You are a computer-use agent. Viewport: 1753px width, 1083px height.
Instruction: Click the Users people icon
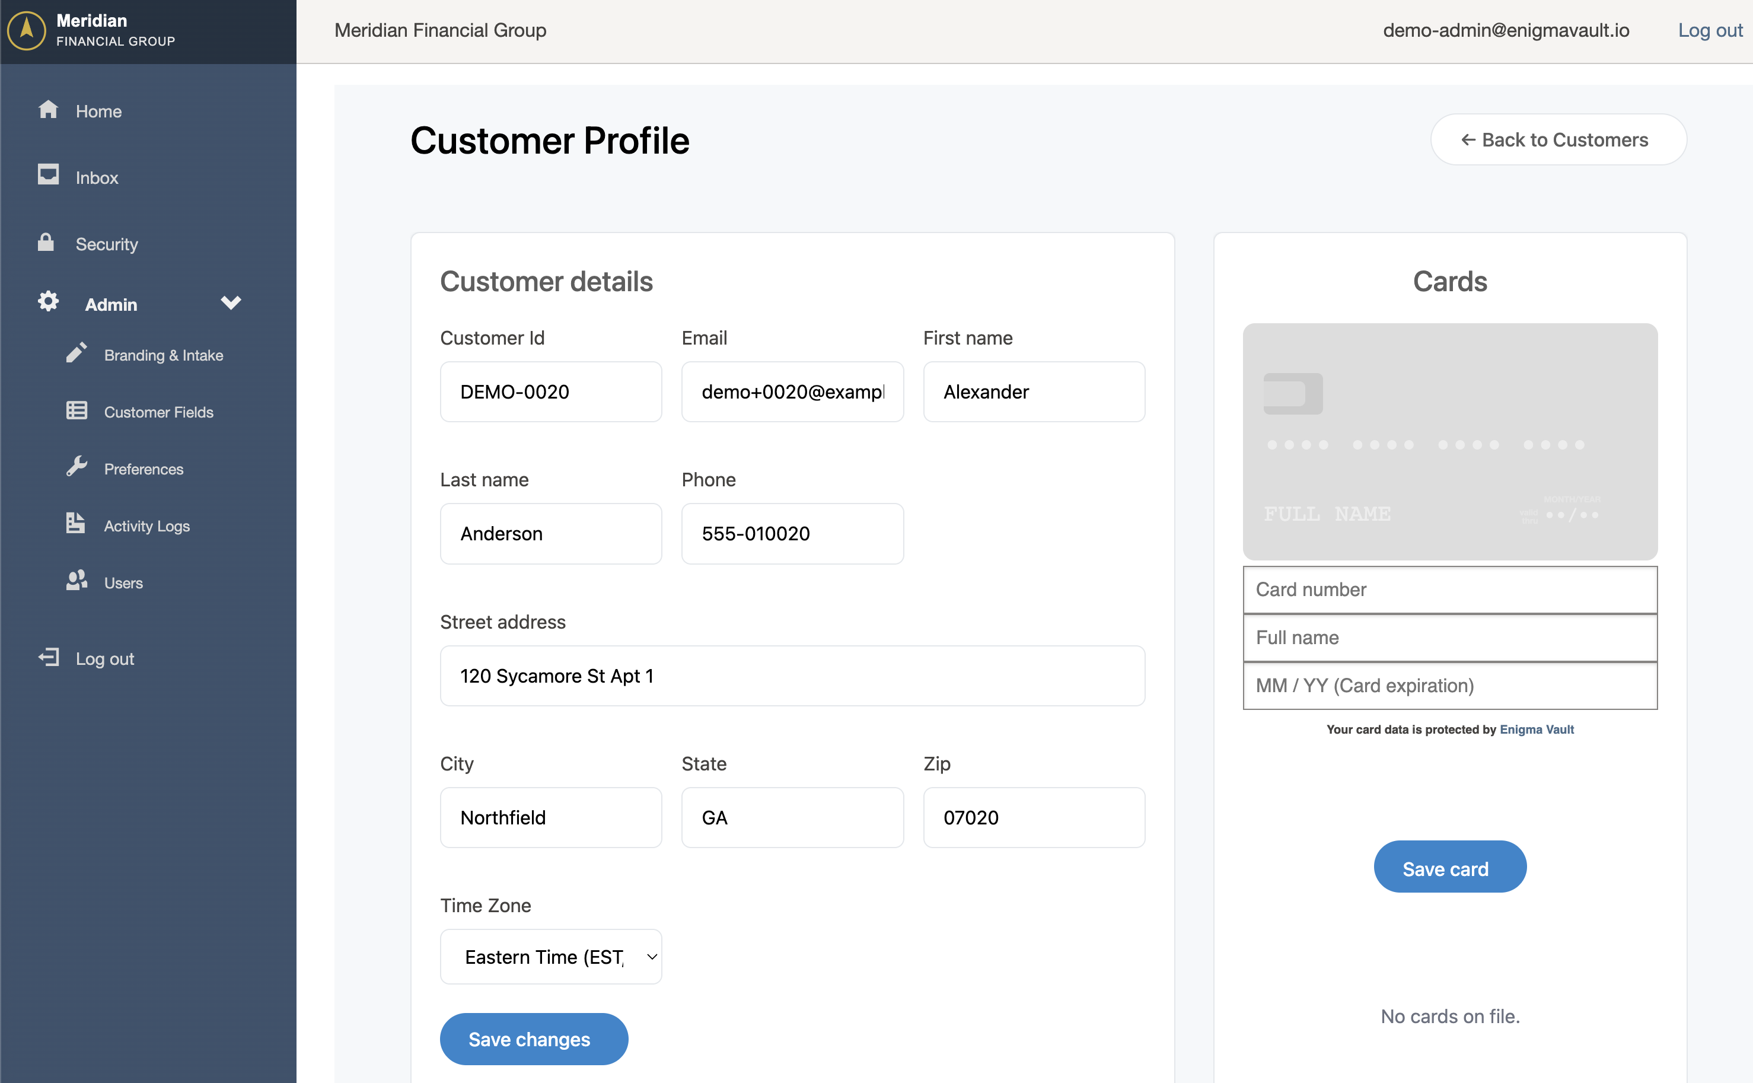[x=77, y=580]
